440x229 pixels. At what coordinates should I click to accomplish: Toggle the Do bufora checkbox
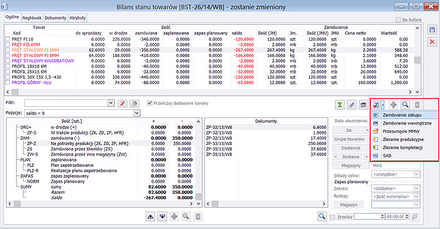tap(398, 19)
